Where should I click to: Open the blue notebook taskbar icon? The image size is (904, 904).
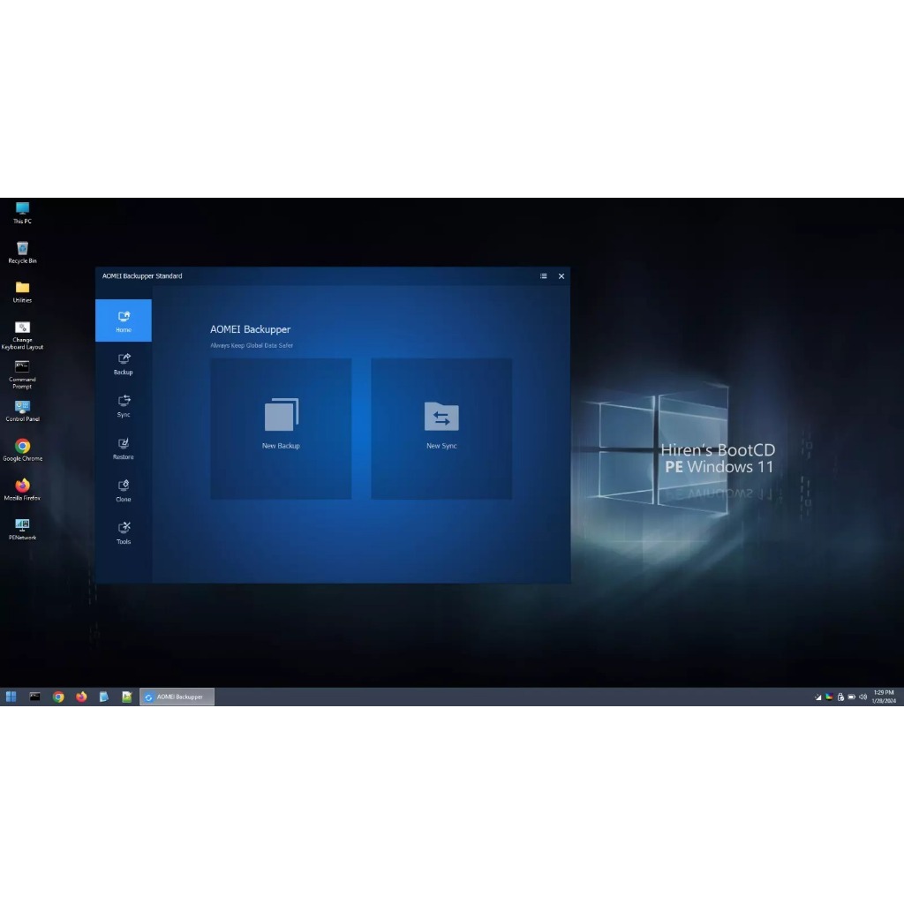click(104, 697)
